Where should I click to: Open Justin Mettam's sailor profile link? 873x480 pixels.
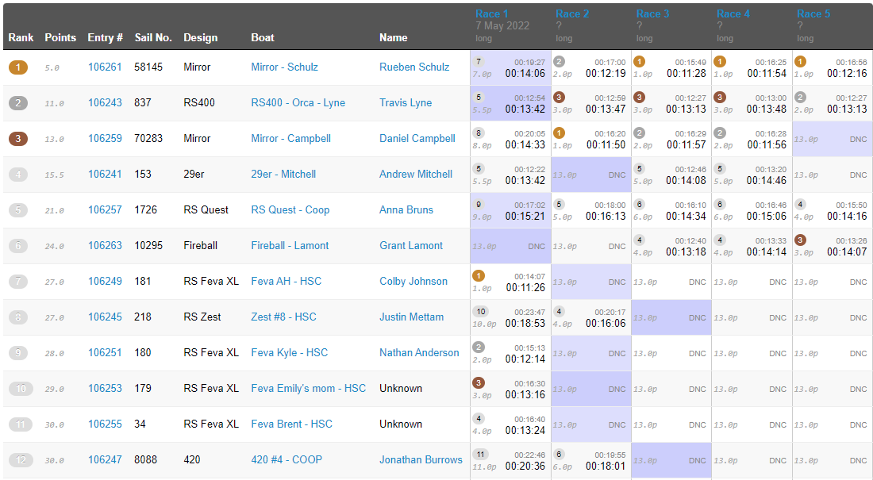(x=411, y=317)
